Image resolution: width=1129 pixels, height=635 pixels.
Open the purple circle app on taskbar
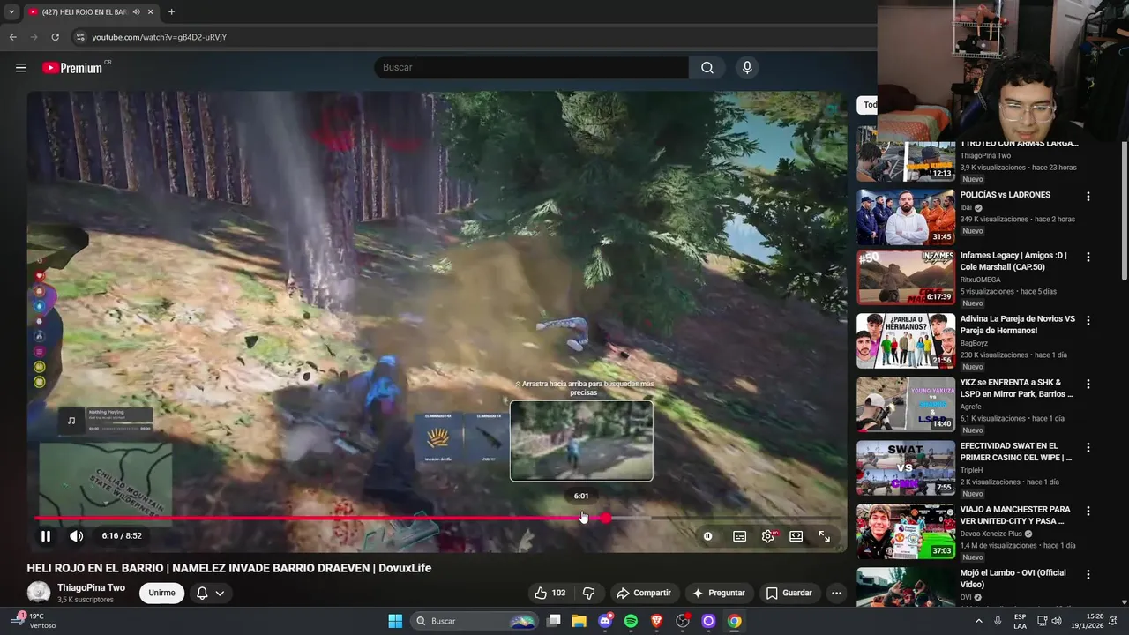coord(708,621)
